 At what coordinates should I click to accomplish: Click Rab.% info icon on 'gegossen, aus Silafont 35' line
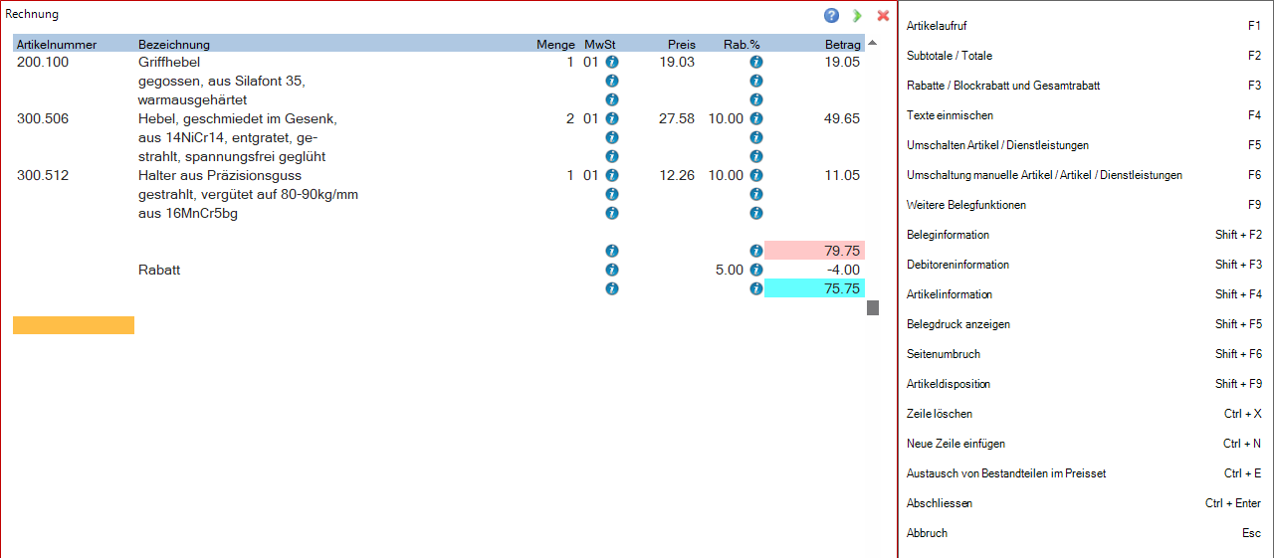point(756,81)
